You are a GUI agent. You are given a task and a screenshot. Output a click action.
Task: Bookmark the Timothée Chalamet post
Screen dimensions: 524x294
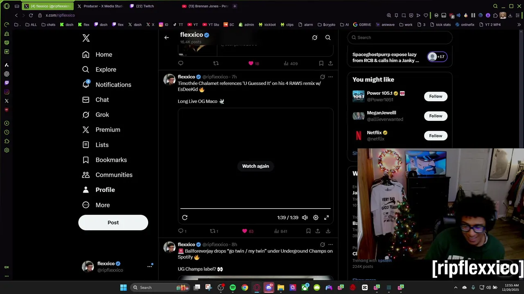[x=308, y=231]
